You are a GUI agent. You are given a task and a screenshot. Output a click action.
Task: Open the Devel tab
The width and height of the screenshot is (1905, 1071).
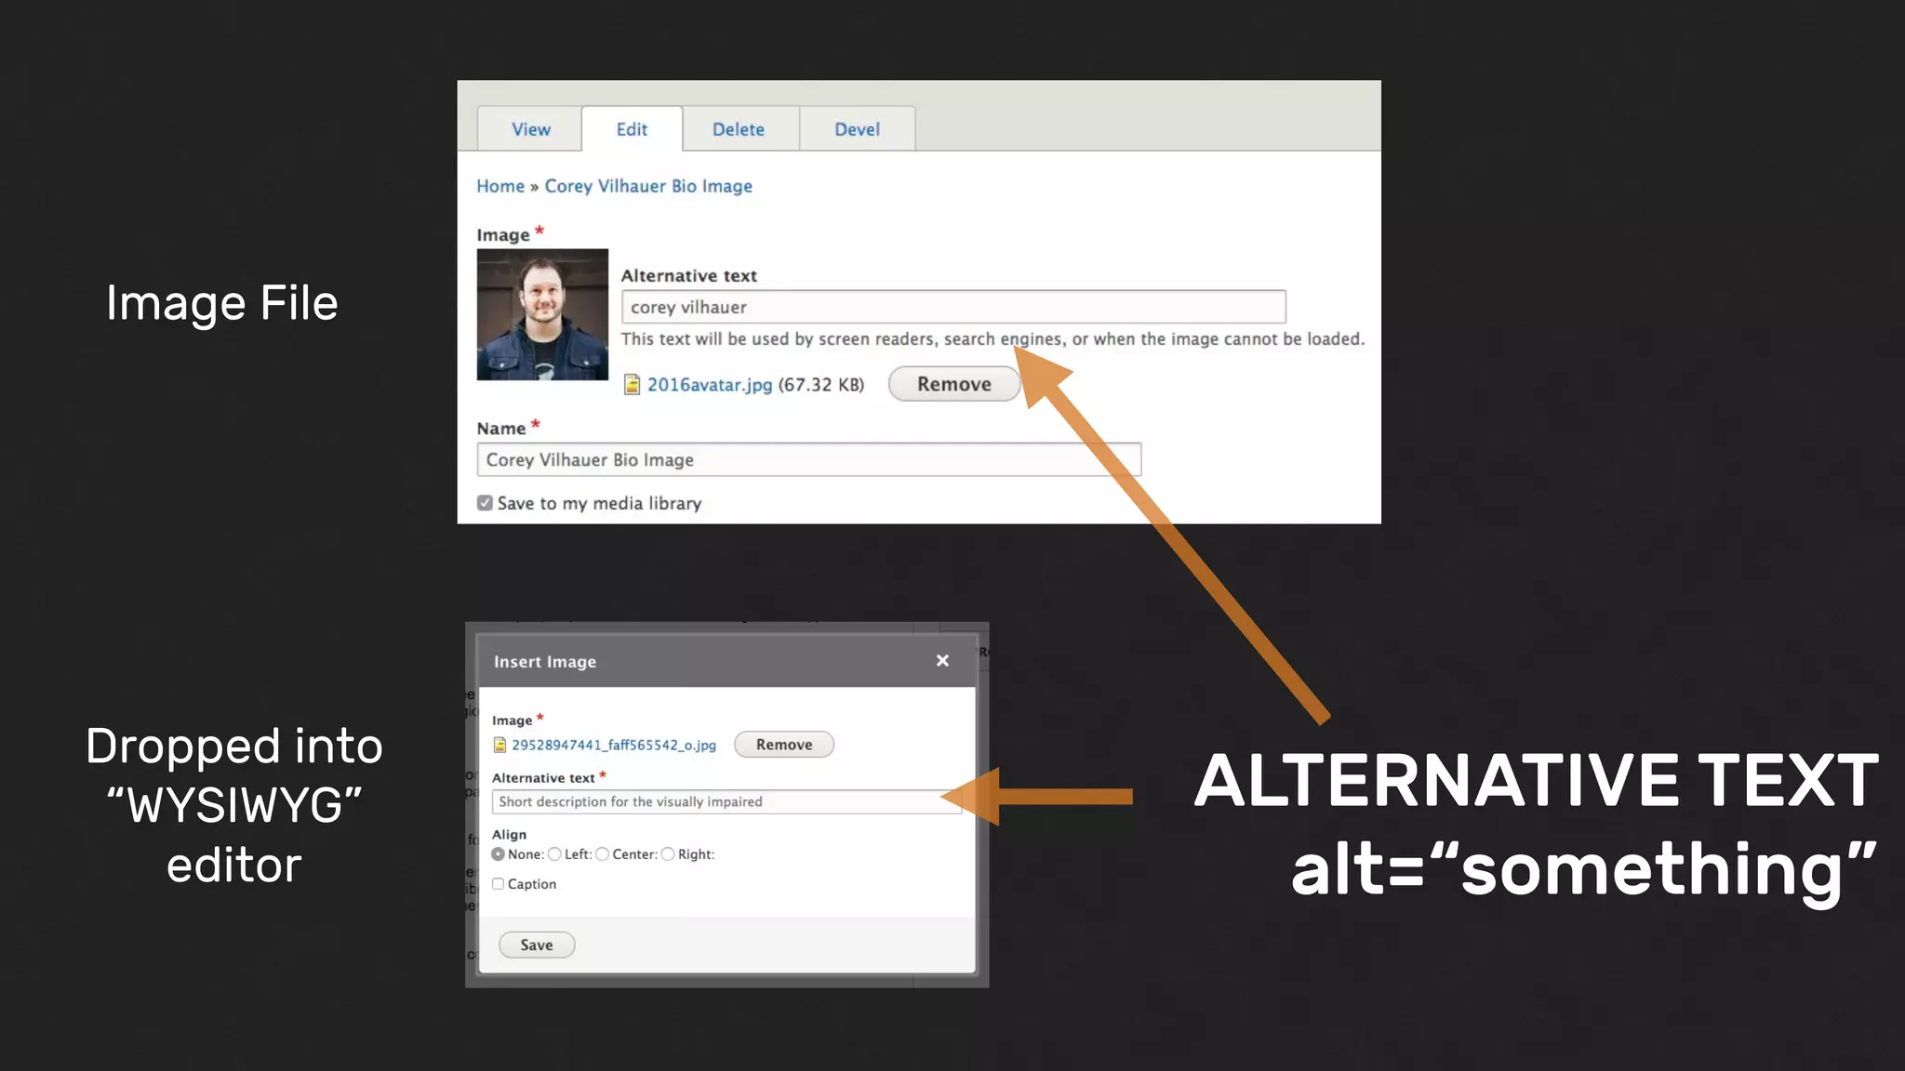point(857,129)
